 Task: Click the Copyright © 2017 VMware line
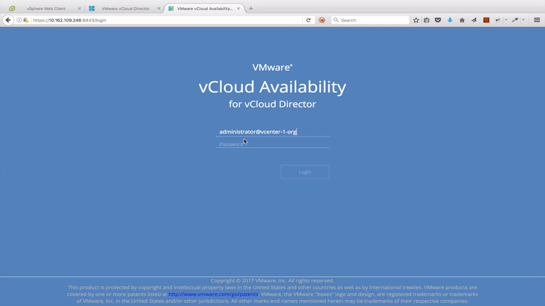coord(272,280)
